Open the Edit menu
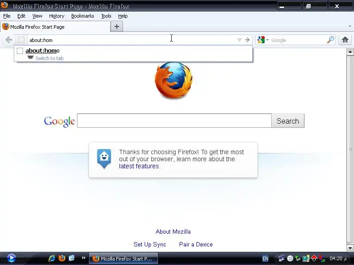Screen dimensions: 354x265 21,16
